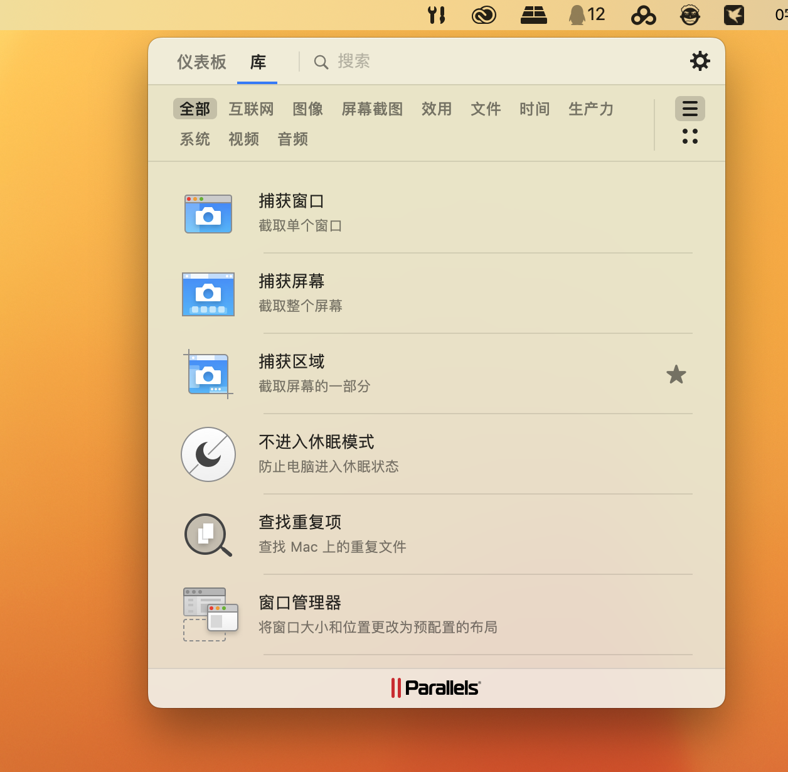Image resolution: width=788 pixels, height=772 pixels.
Task: Select the 捕获窗口 camera icon
Action: pos(208,214)
